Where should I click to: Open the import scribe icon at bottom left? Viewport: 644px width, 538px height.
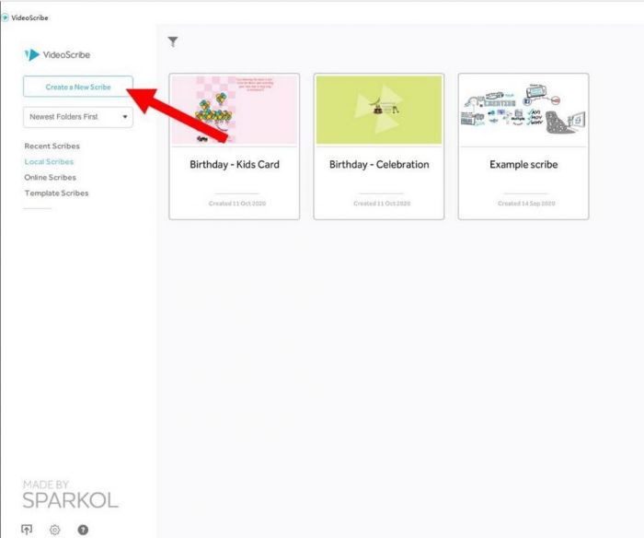click(27, 529)
